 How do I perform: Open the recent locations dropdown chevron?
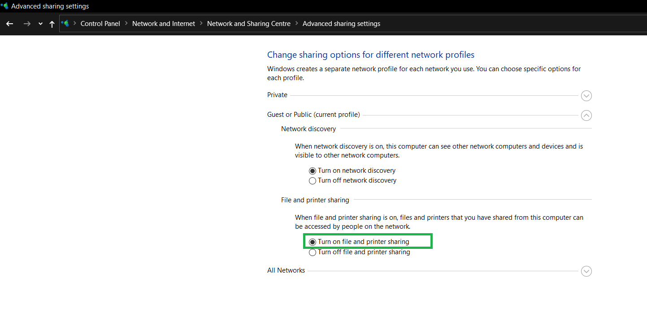(x=40, y=24)
